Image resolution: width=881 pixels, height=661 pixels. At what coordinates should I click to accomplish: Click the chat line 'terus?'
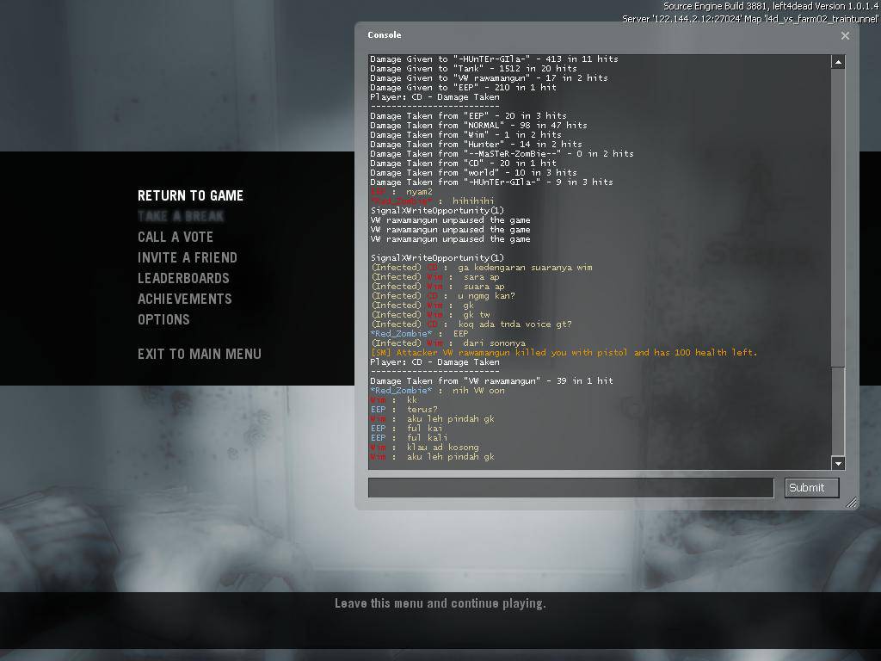click(x=404, y=410)
